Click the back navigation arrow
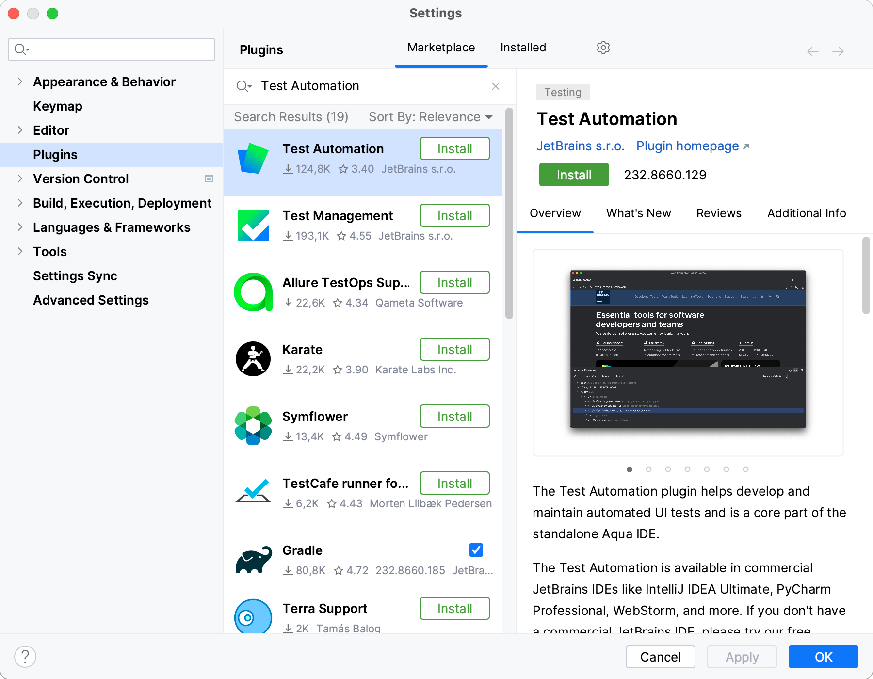This screenshot has width=873, height=679. (x=812, y=51)
